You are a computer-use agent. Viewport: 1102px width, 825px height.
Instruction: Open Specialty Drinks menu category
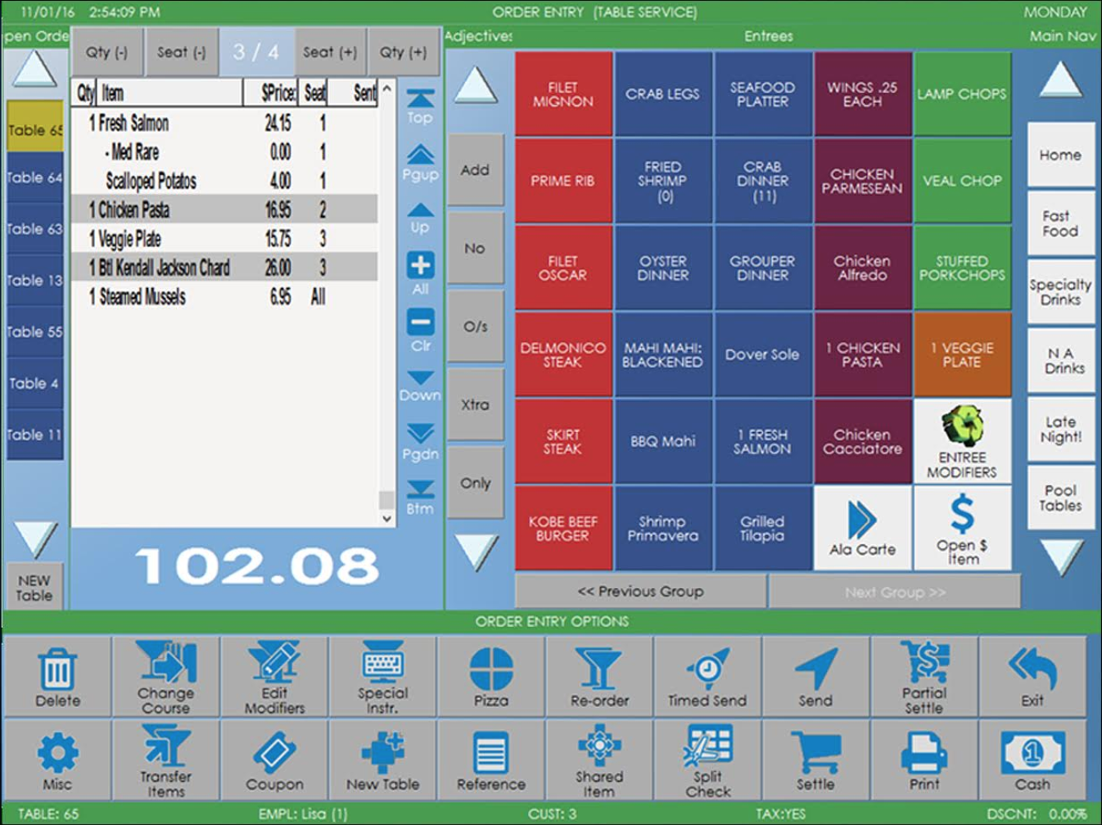[1060, 292]
